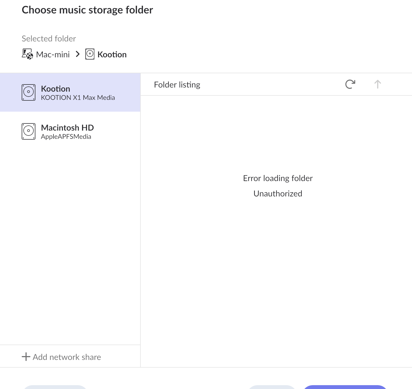The height and width of the screenshot is (389, 412).
Task: Click the plus icon for network share
Action: coord(26,357)
